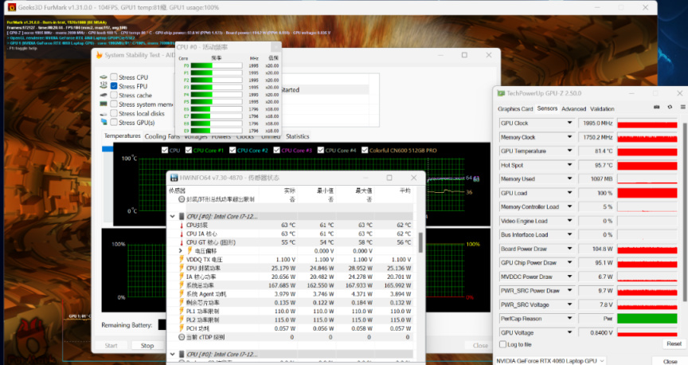
Task: Enable the Stress system memory checkbox
Action: pyautogui.click(x=114, y=104)
